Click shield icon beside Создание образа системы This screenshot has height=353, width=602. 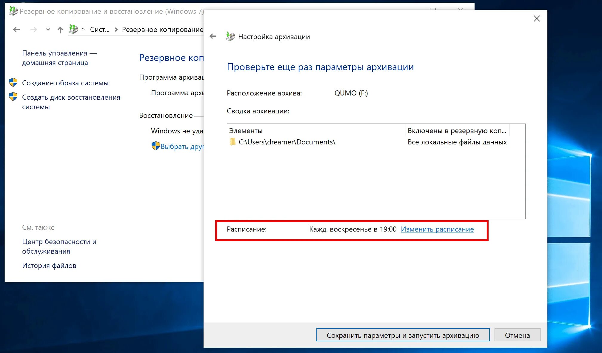coord(13,82)
